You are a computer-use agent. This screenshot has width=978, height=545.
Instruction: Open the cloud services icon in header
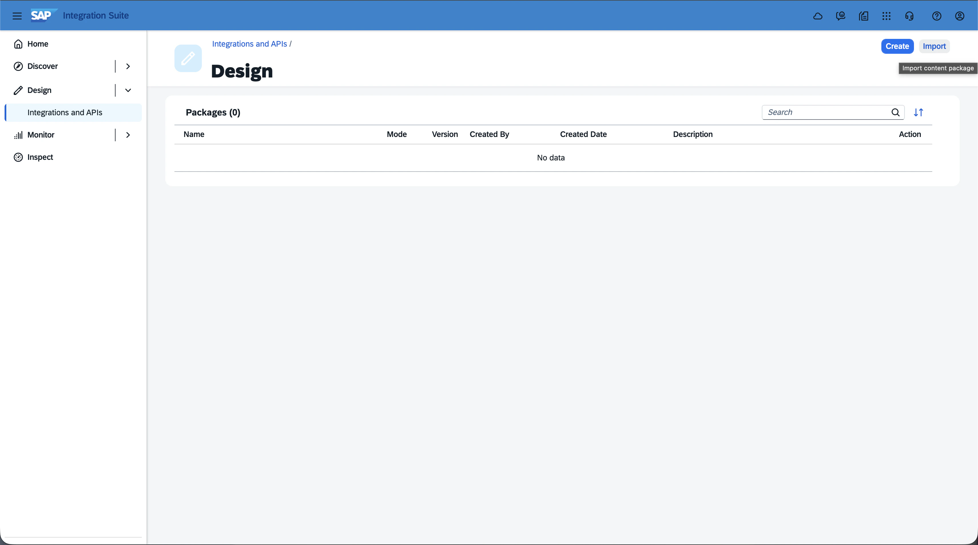(x=818, y=15)
